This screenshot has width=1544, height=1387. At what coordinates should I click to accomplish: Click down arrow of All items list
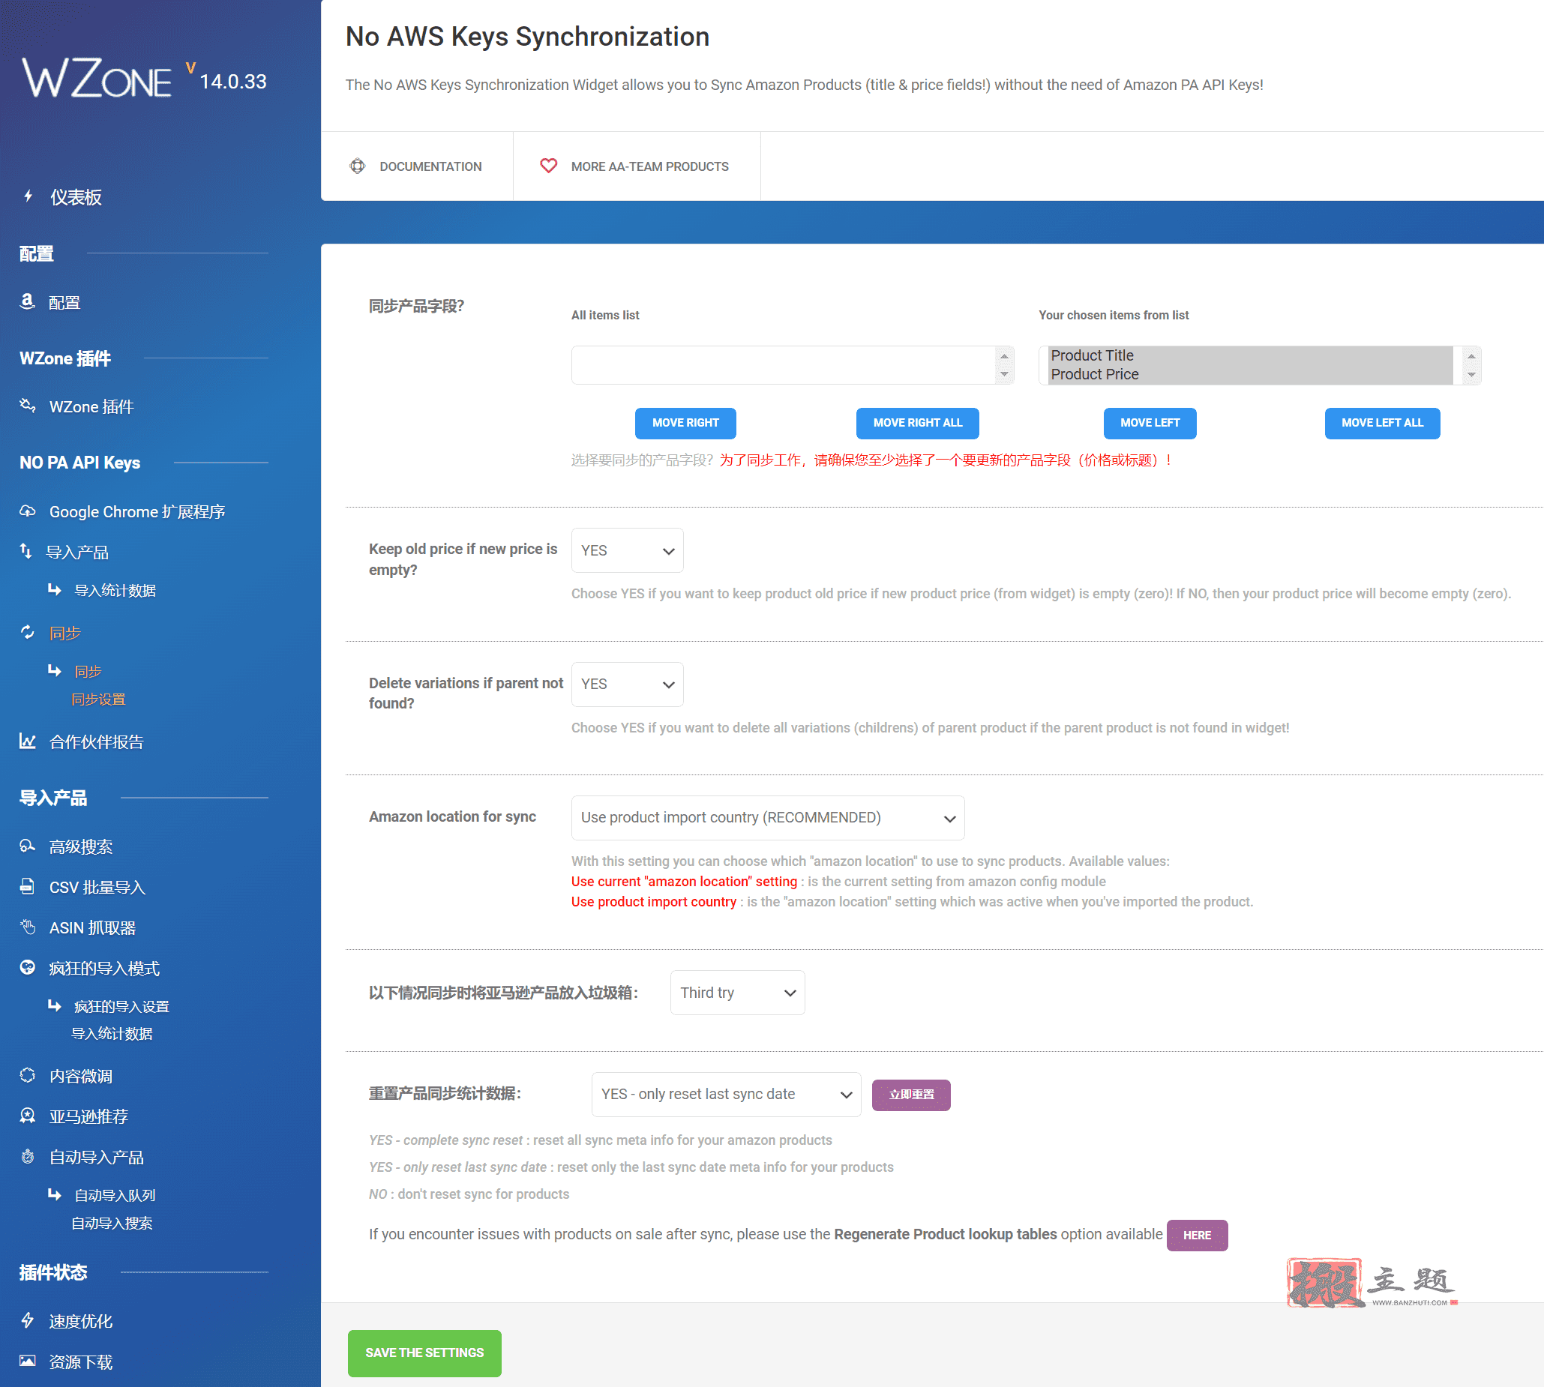(x=1004, y=374)
